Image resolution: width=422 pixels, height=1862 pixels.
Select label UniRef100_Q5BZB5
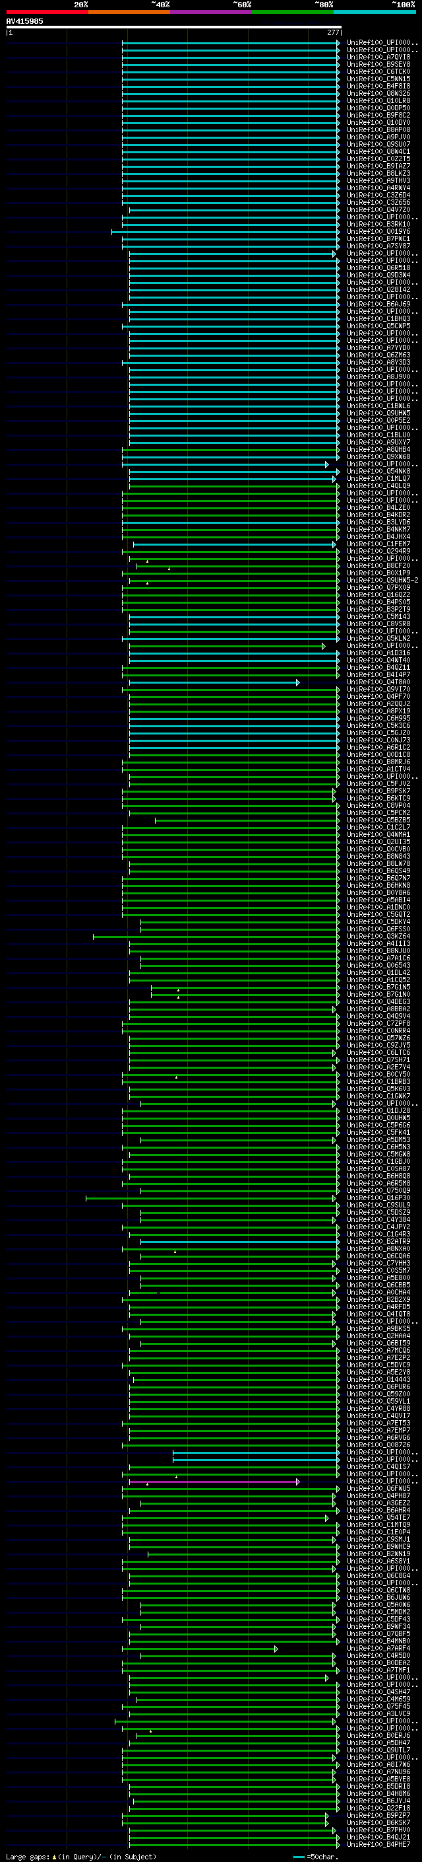click(378, 820)
